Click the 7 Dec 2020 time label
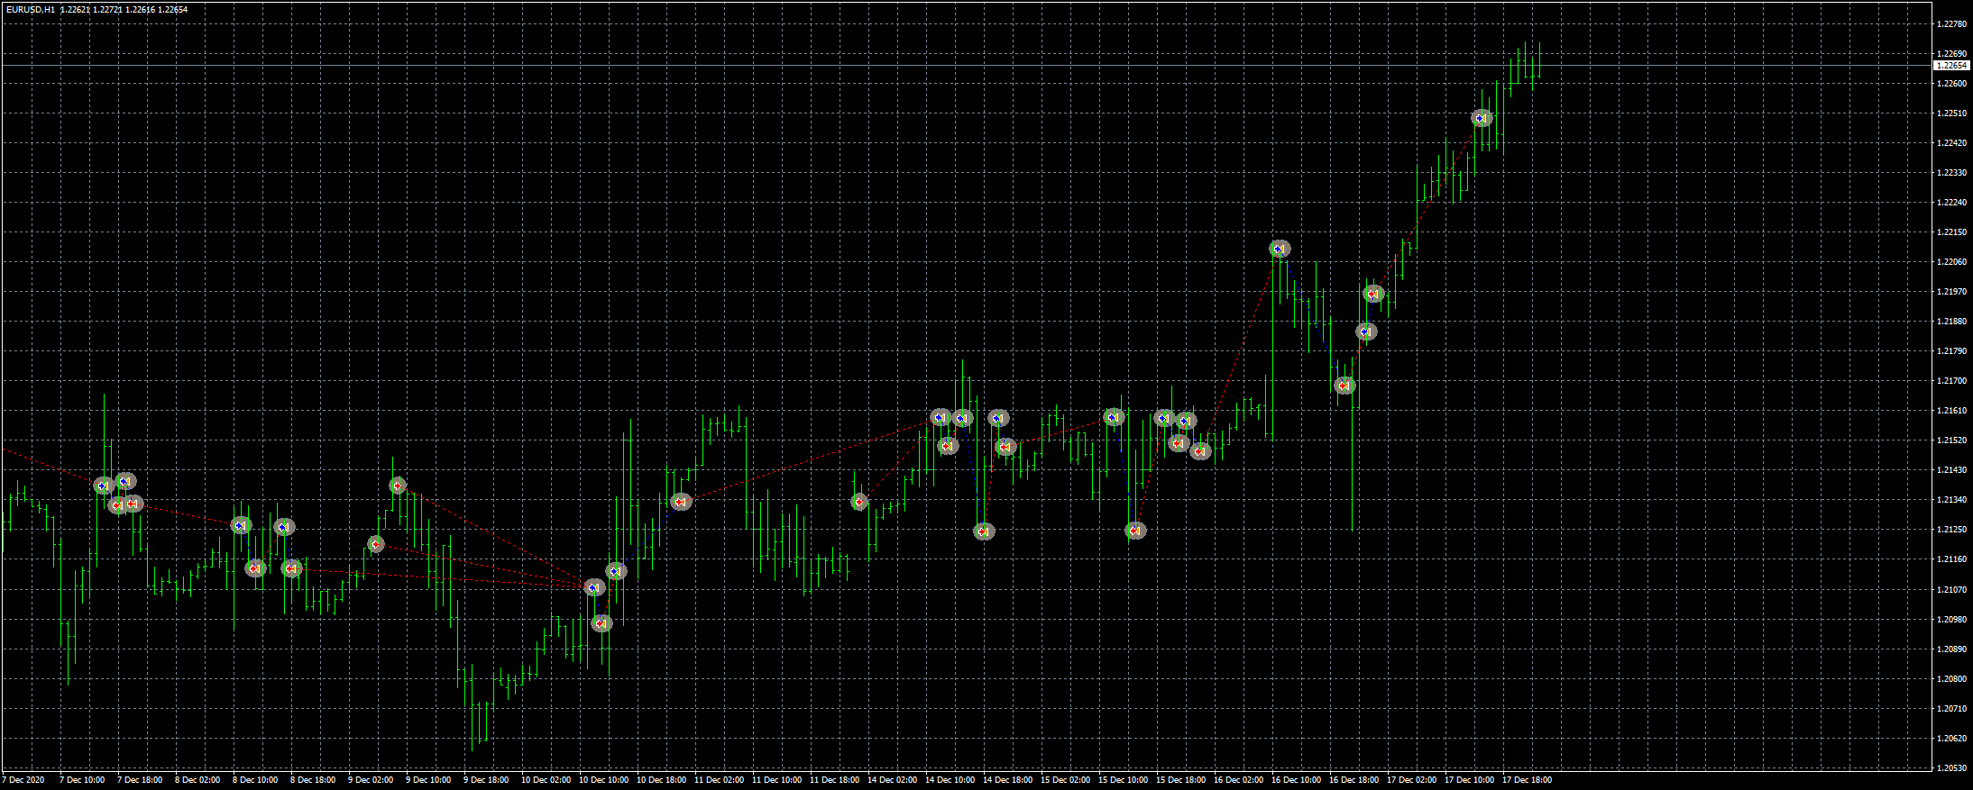The width and height of the screenshot is (1973, 790). tap(23, 780)
